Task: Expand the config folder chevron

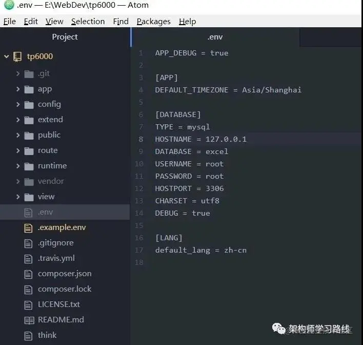Action: click(x=18, y=104)
